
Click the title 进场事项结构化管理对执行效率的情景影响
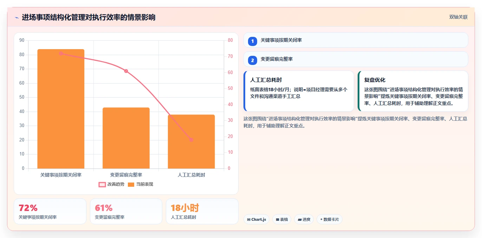point(89,17)
